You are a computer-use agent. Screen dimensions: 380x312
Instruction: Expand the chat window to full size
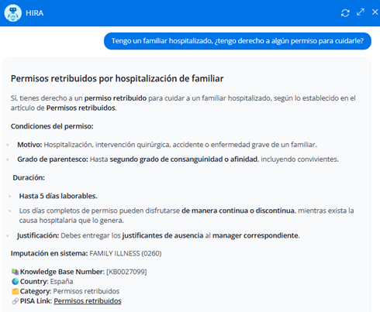click(x=361, y=12)
